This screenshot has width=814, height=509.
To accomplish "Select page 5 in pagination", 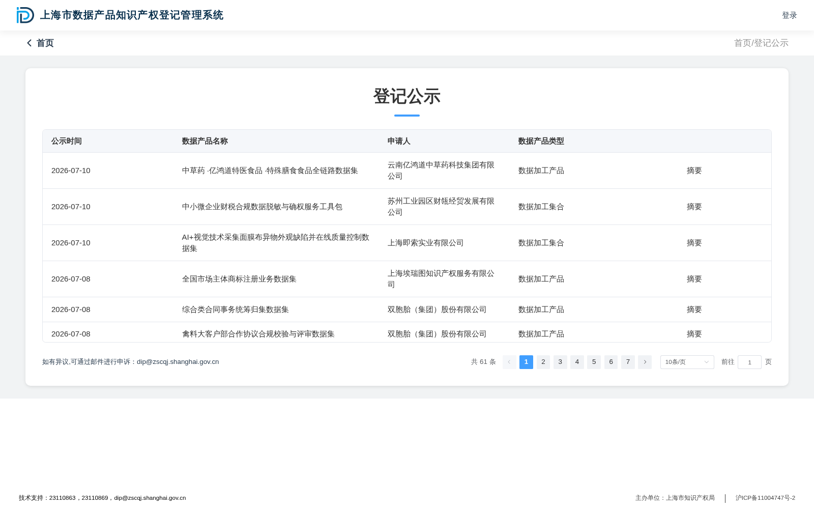I will coord(594,362).
